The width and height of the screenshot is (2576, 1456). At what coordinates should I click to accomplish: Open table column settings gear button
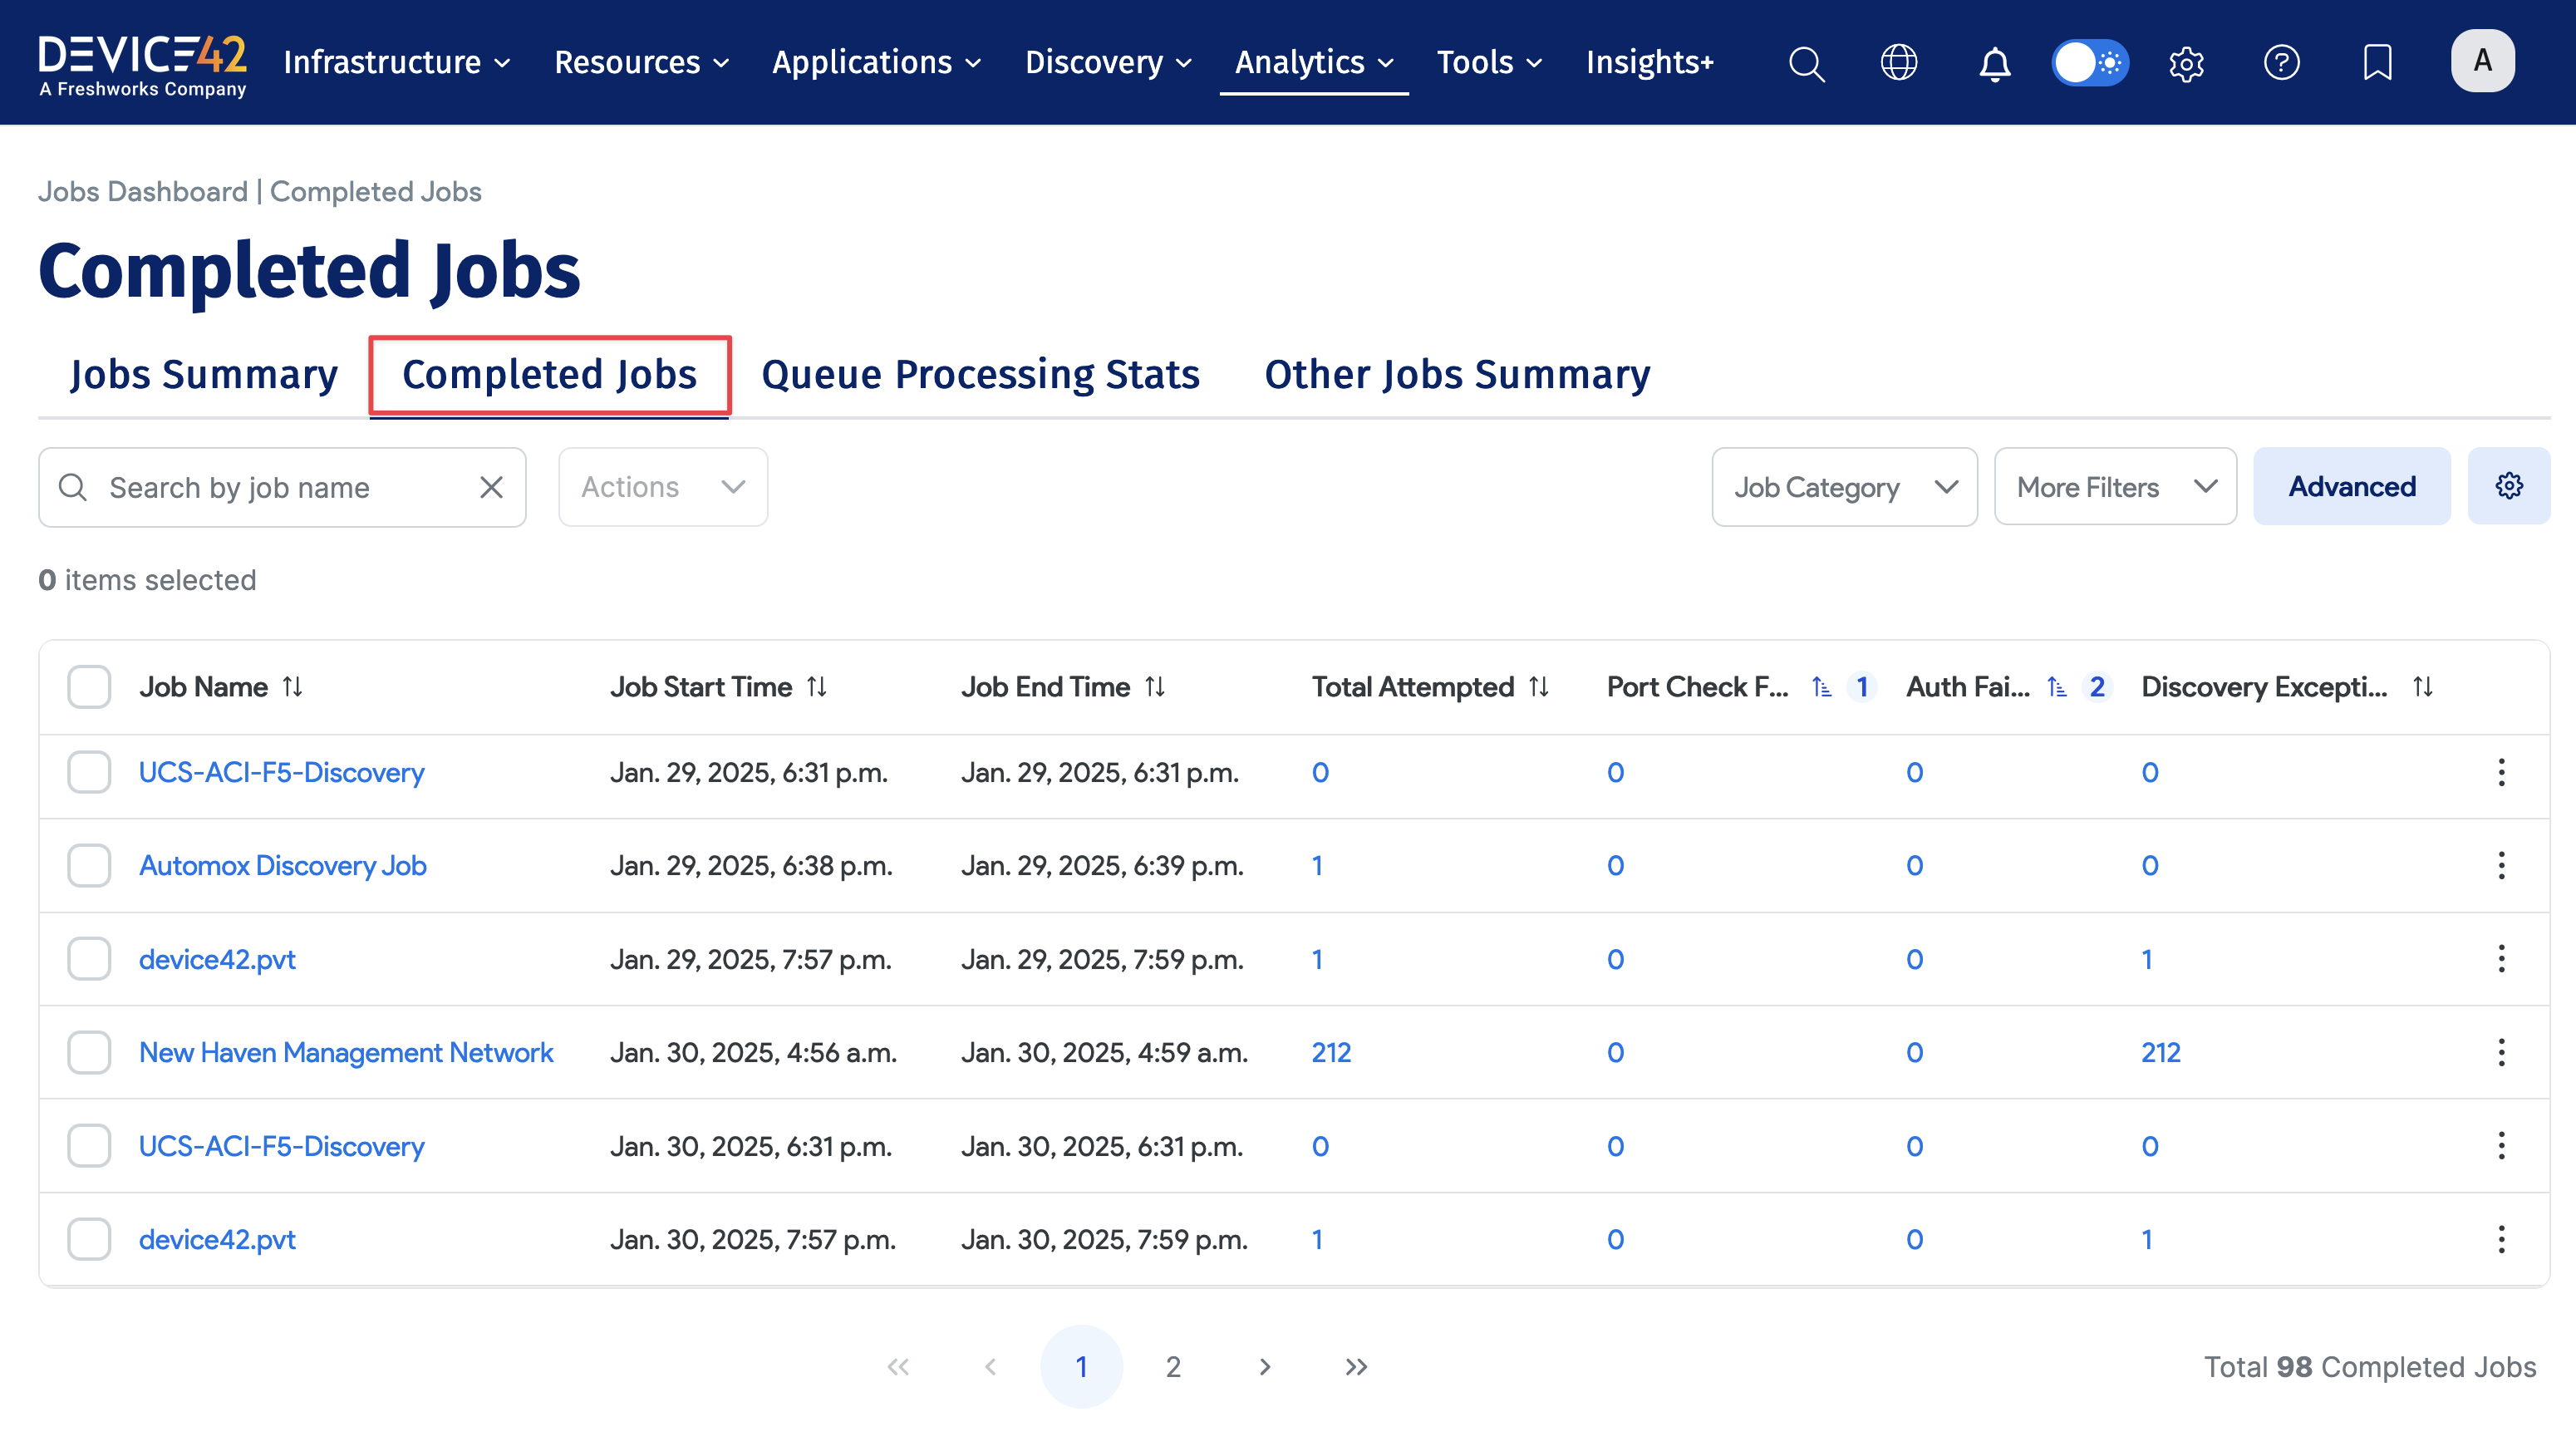point(2508,486)
